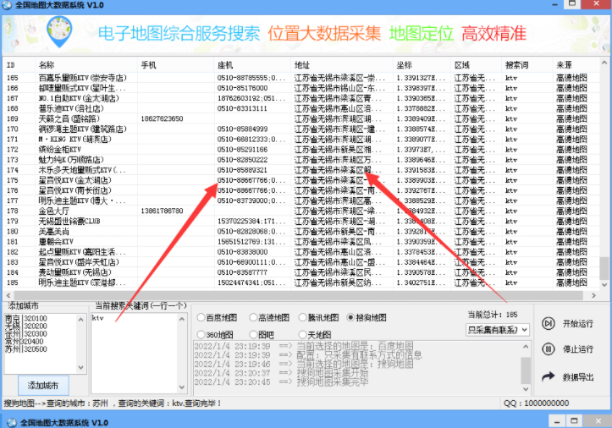Viewport: 612px width, 428px height.
Task: Sort by the 地址 column header
Action: (x=342, y=65)
